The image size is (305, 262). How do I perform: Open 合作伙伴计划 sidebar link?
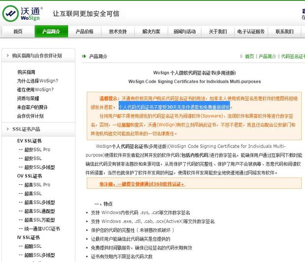[30, 116]
